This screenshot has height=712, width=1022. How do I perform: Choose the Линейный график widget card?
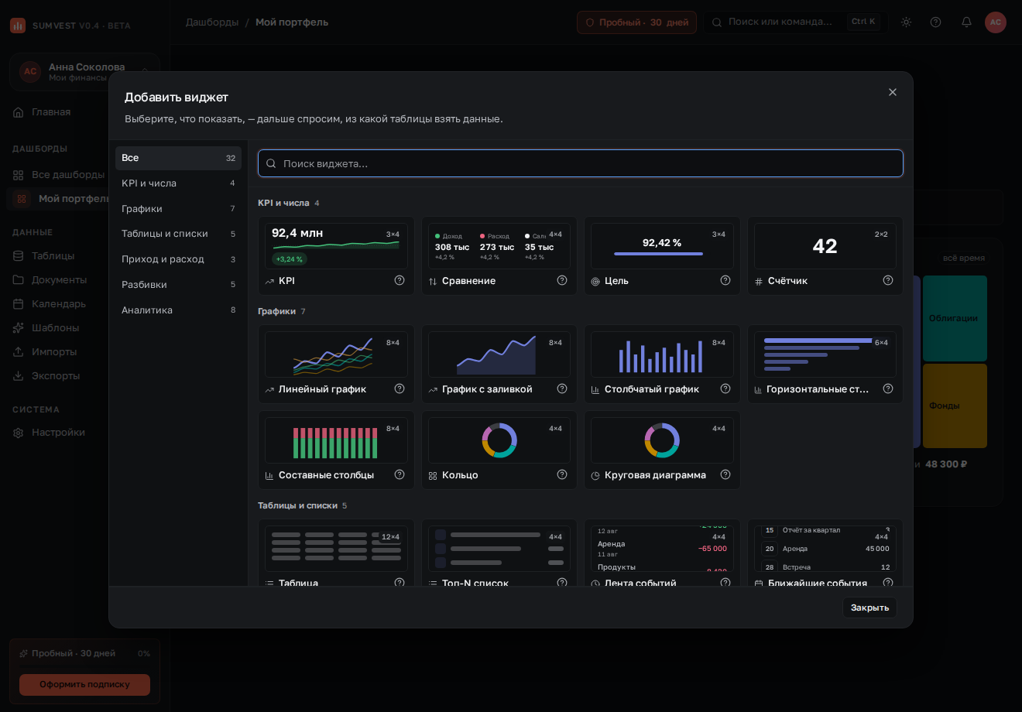pyautogui.click(x=336, y=364)
